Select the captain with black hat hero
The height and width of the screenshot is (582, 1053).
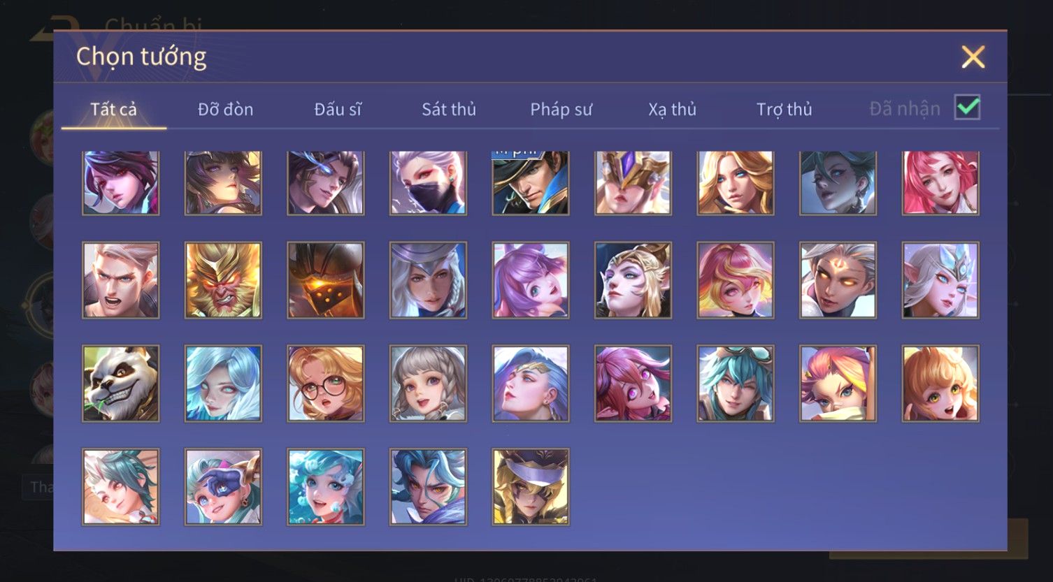pyautogui.click(x=530, y=183)
